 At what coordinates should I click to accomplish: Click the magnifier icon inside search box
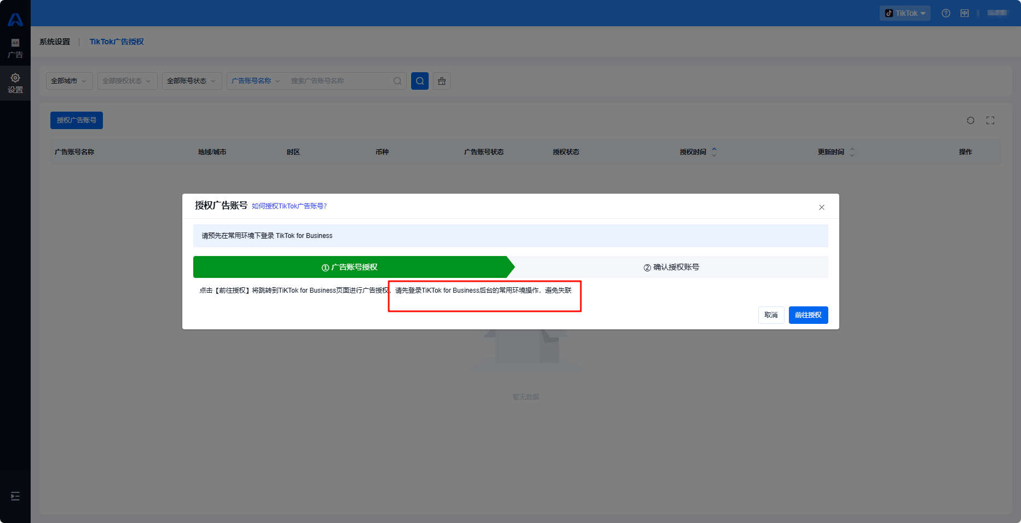(x=397, y=81)
